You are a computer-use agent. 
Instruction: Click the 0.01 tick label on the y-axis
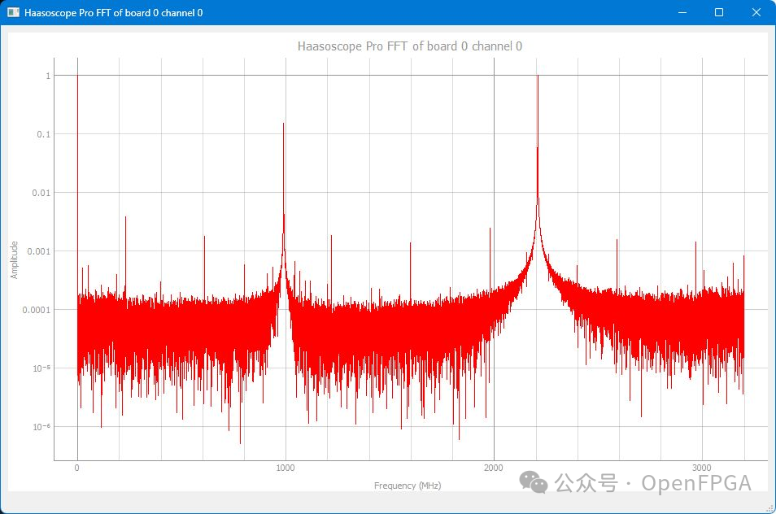click(x=41, y=193)
